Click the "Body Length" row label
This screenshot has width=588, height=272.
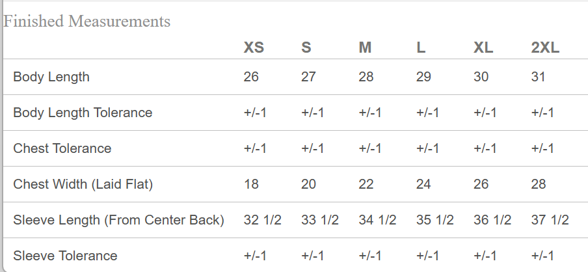pos(51,77)
